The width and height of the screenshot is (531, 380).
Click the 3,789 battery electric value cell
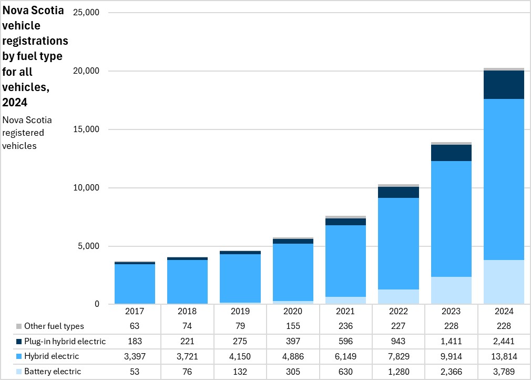(x=504, y=372)
